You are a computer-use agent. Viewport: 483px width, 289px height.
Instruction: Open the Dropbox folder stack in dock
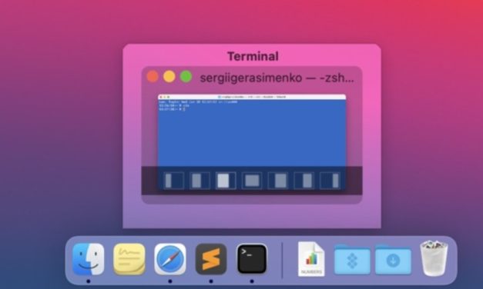352,260
